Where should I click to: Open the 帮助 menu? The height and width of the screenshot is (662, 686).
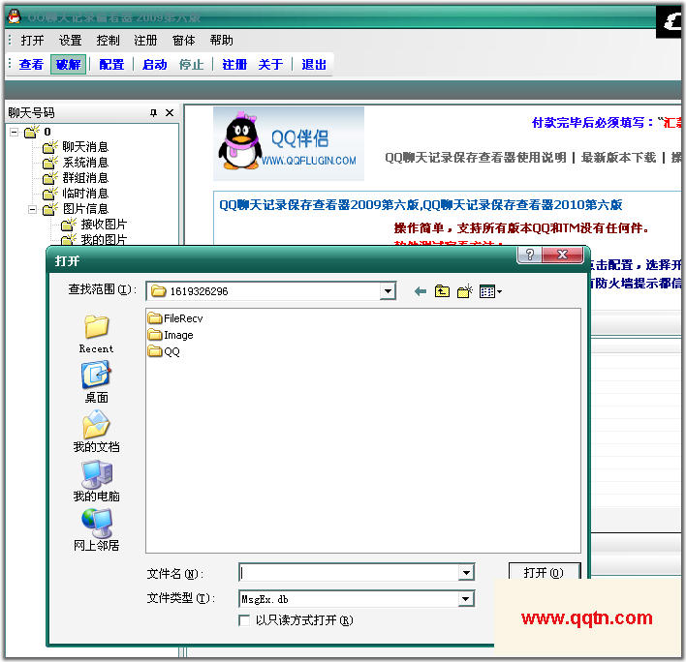tap(221, 41)
